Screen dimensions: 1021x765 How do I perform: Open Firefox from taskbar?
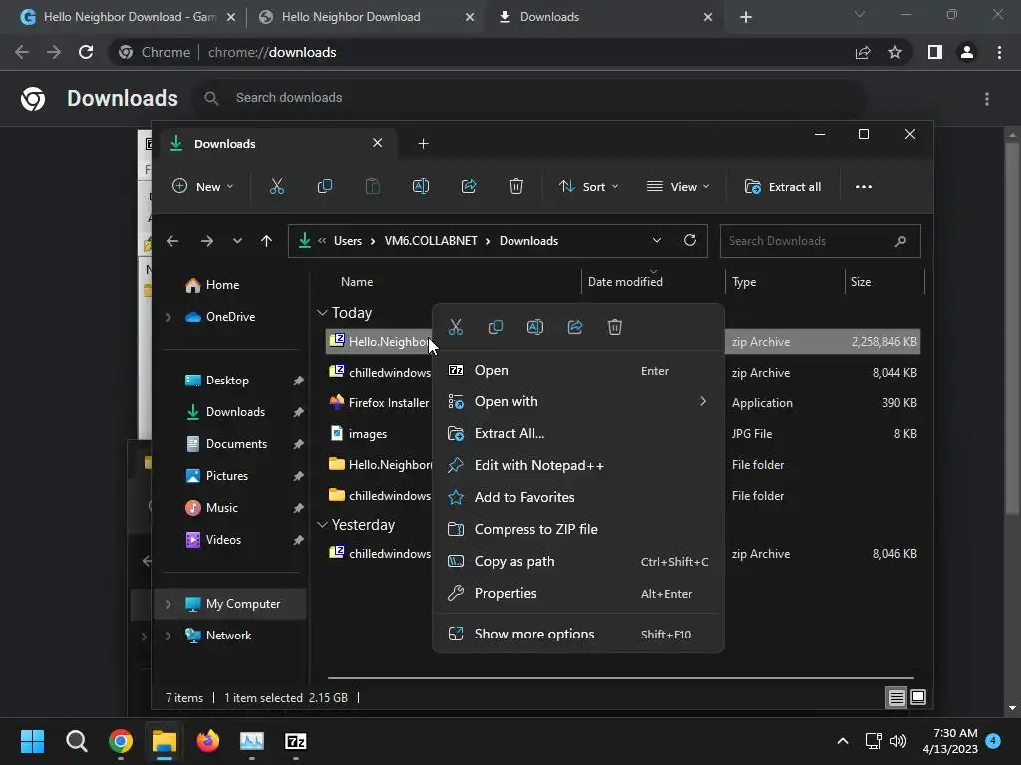pos(208,741)
